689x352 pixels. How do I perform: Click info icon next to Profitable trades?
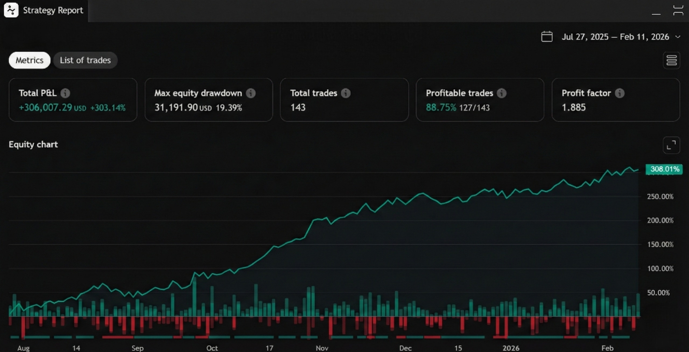tap(501, 93)
